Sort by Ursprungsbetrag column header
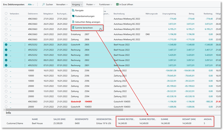 [169, 14]
